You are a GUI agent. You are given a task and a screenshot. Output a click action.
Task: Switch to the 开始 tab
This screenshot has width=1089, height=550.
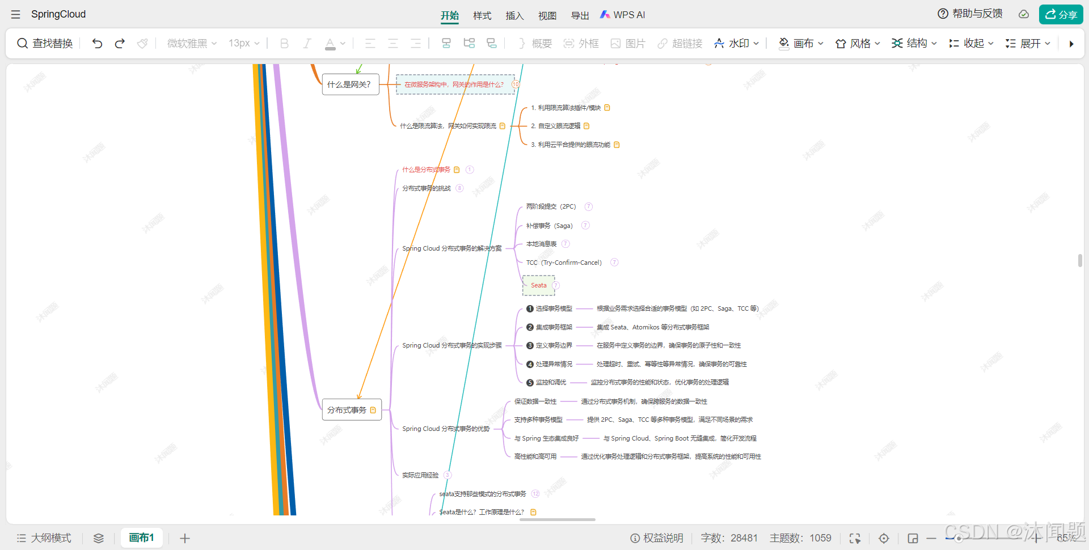coord(450,15)
